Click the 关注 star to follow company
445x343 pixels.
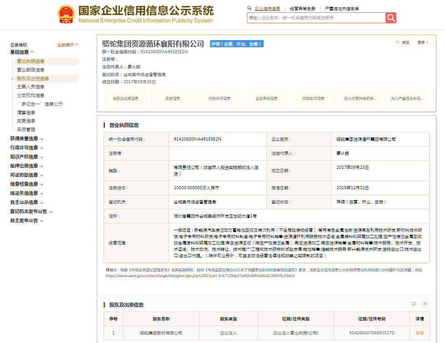(402, 43)
